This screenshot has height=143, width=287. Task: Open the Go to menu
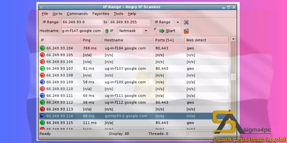tap(57, 14)
